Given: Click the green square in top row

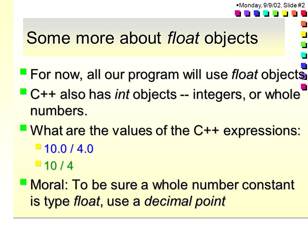Looking at the screenshot, I should click(275, 13).
